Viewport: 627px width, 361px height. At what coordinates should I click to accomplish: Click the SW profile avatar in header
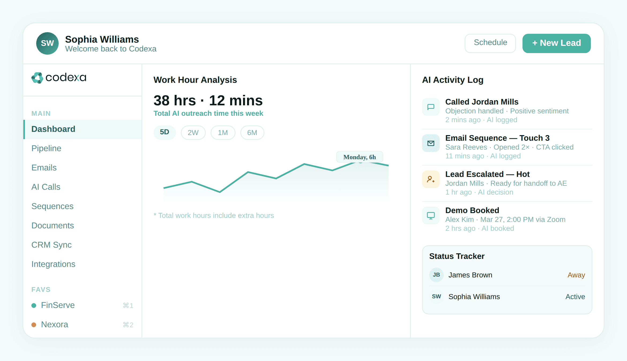47,43
